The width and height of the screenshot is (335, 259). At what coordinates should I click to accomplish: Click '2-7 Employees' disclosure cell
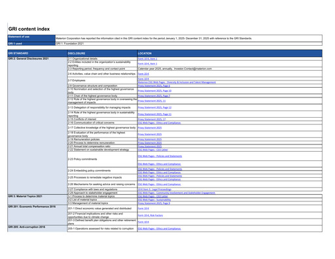coord(102,80)
